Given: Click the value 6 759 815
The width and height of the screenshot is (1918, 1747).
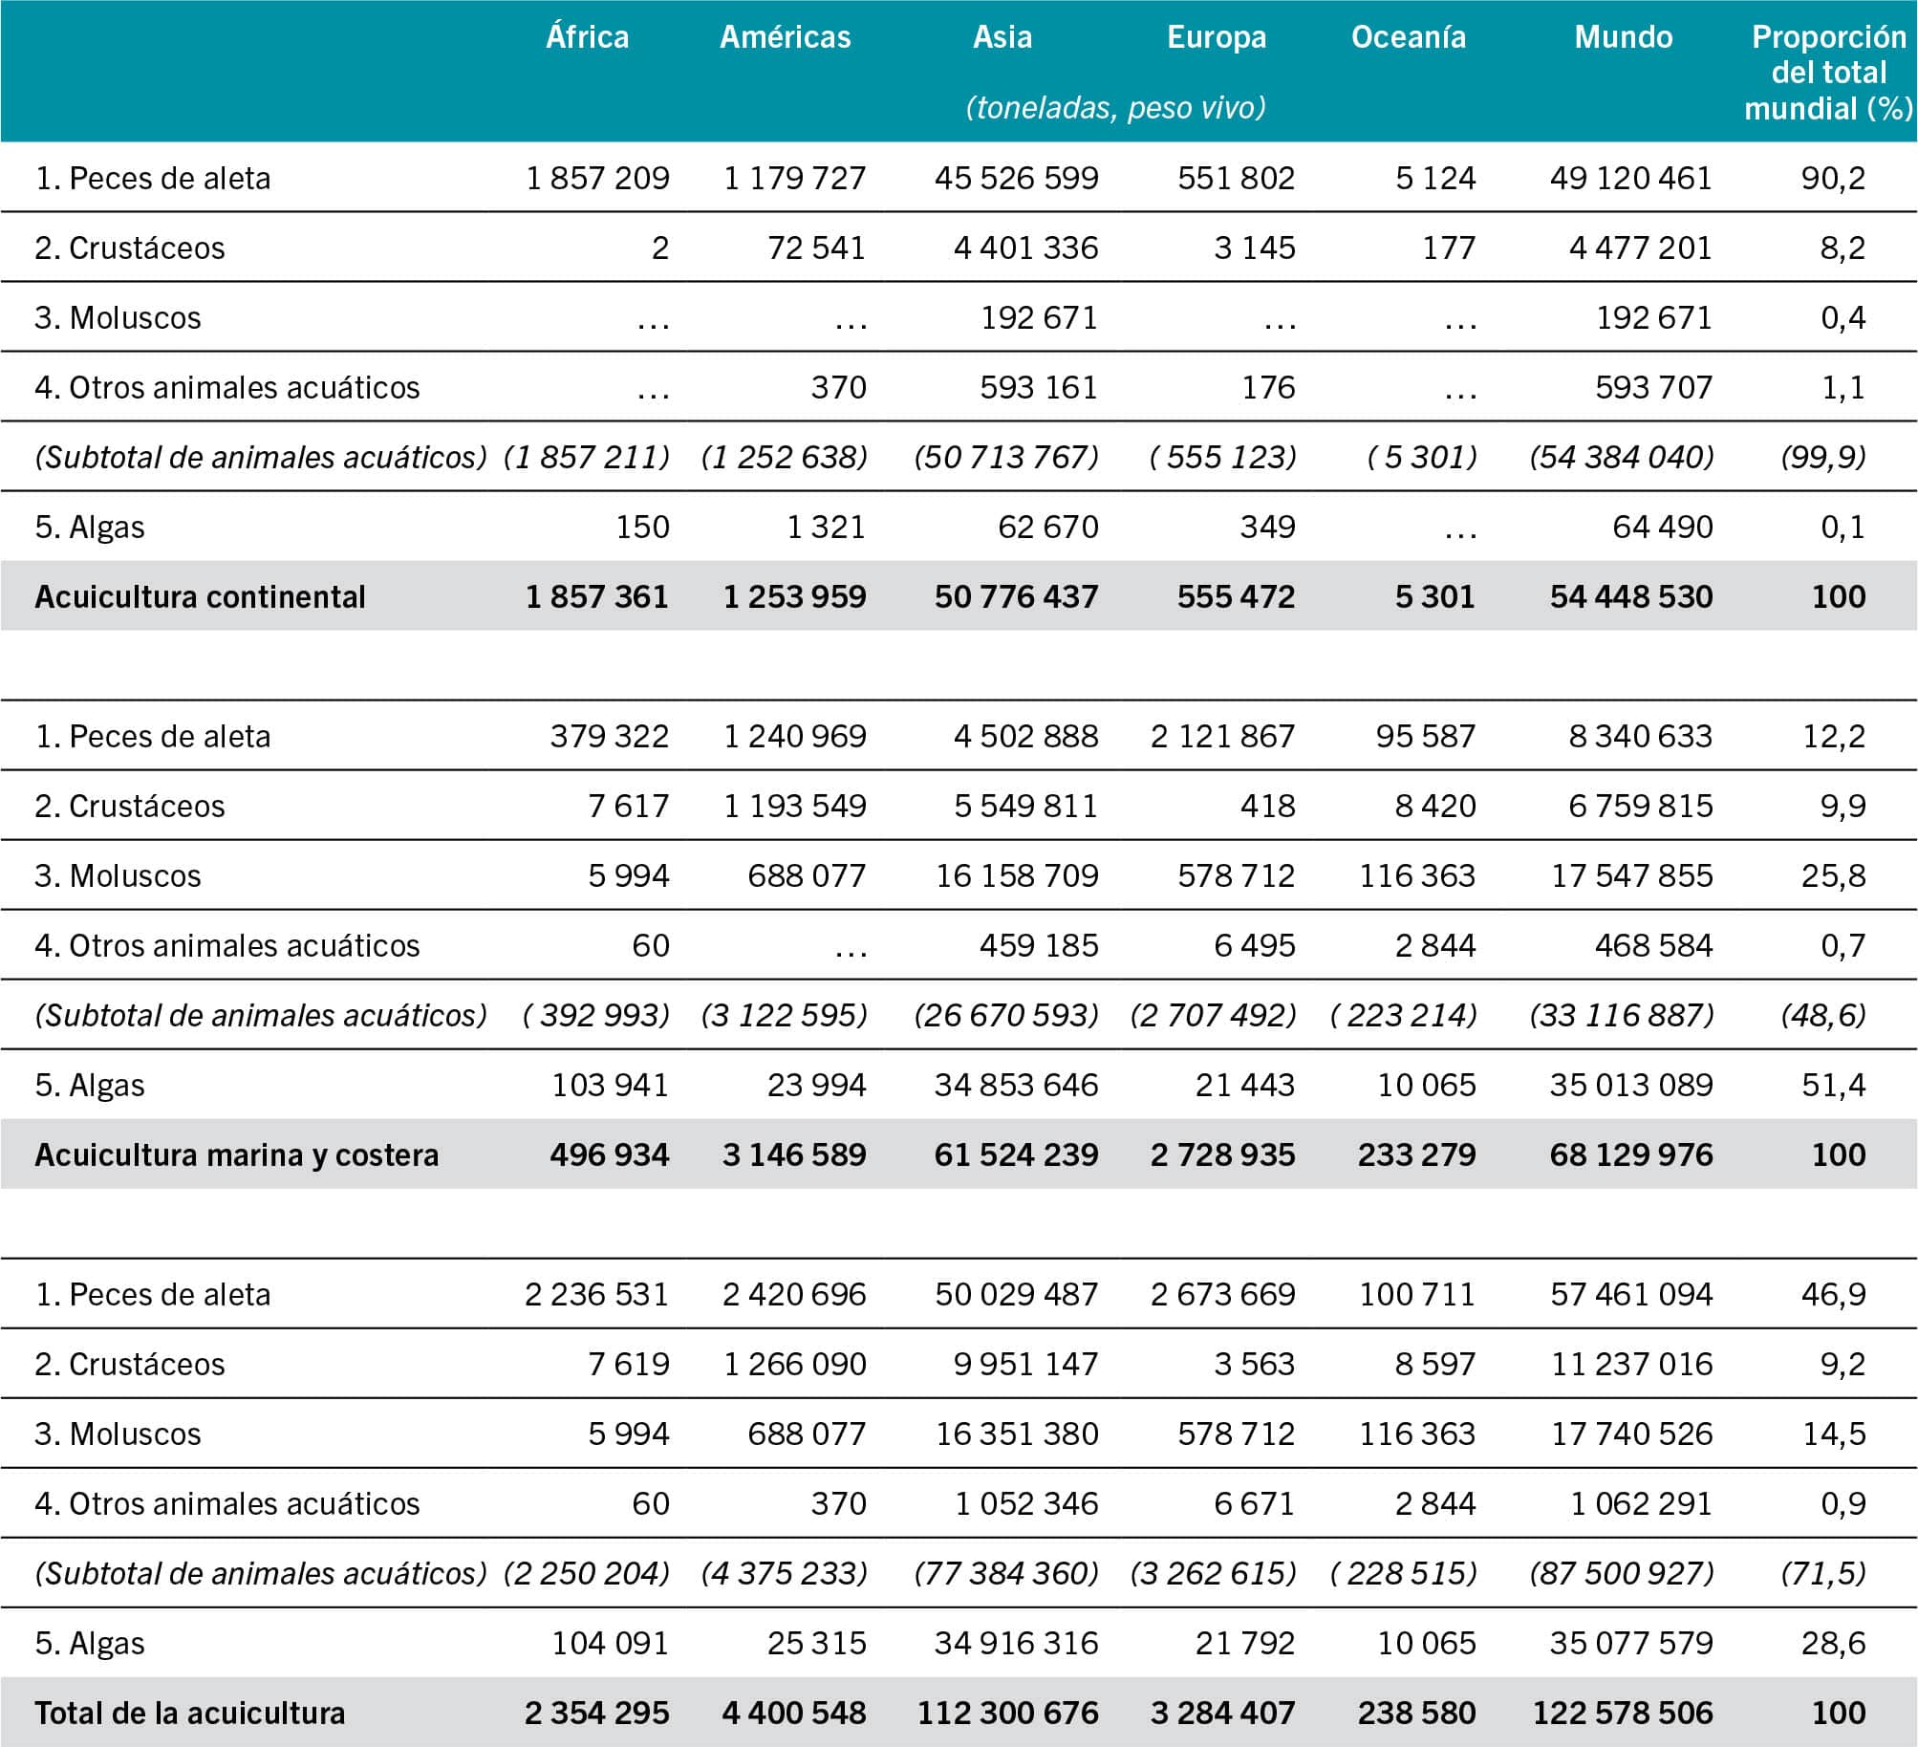Looking at the screenshot, I should point(1640,806).
